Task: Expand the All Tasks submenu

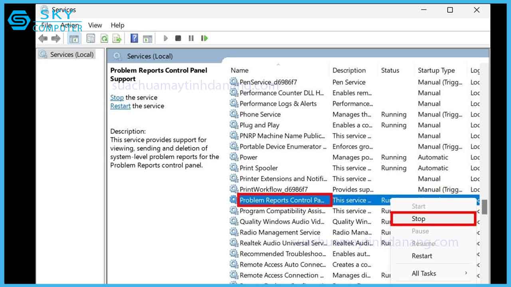Action: click(x=424, y=273)
